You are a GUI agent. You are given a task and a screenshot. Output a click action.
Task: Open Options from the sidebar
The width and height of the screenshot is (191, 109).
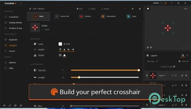(x=10, y=62)
